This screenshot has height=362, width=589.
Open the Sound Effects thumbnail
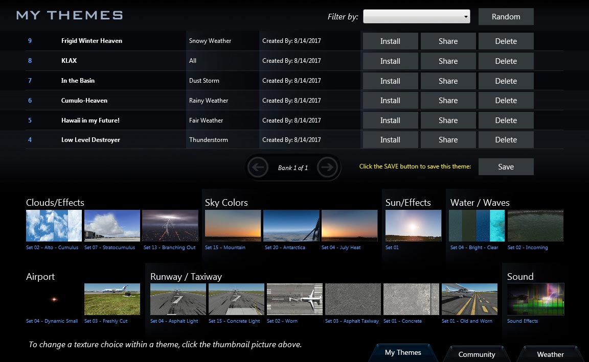tap(536, 299)
